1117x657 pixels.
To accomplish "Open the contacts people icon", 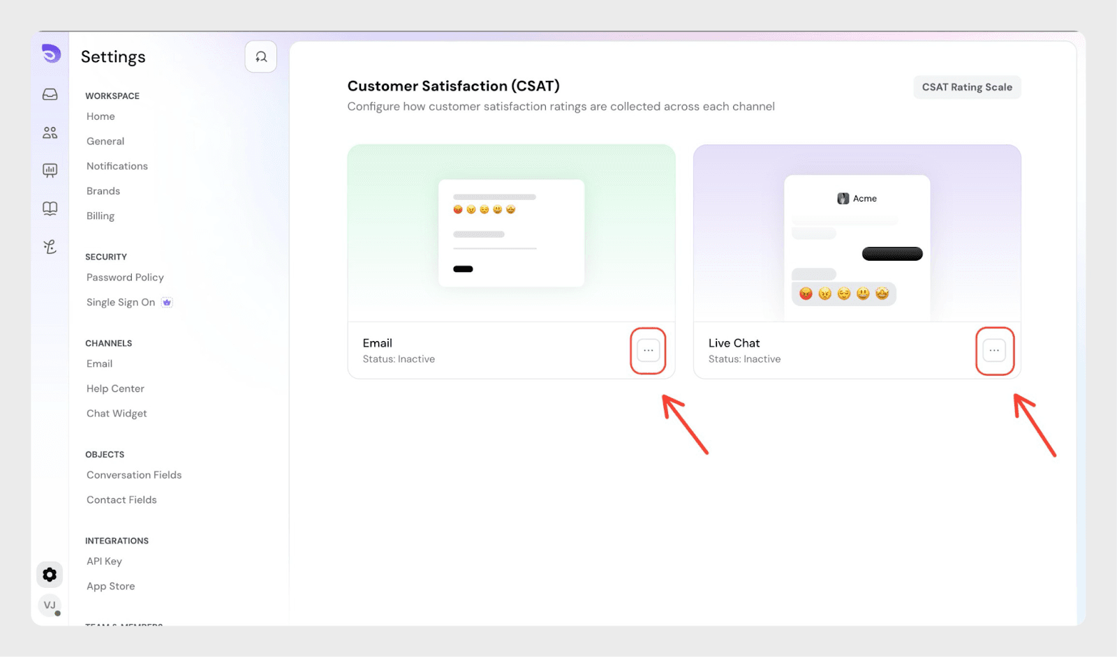I will click(x=50, y=133).
